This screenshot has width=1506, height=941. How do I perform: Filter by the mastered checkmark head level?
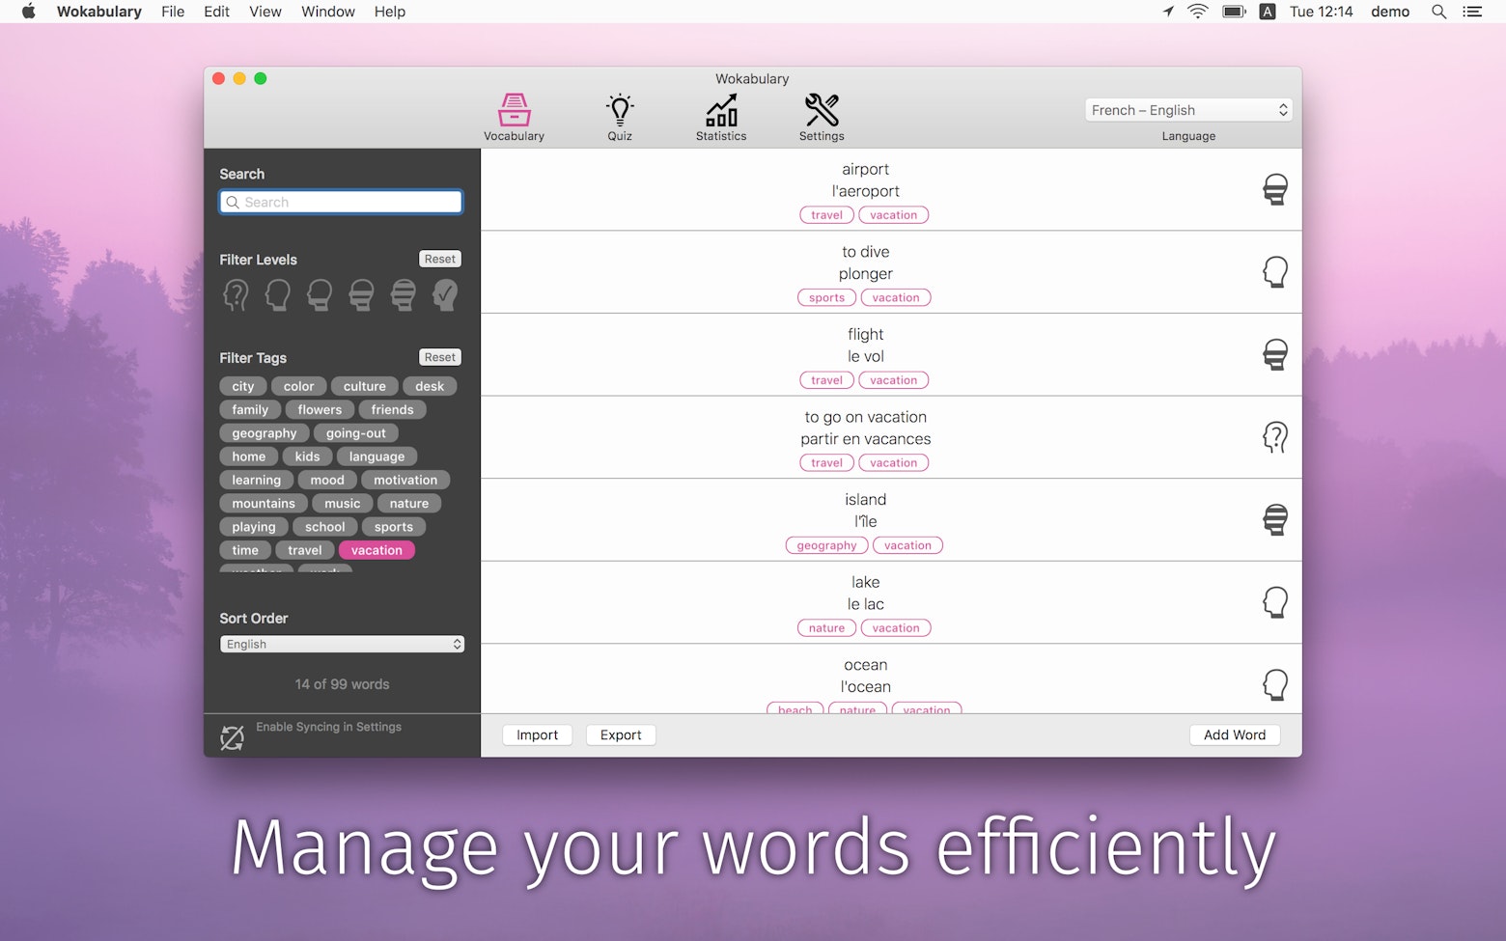(445, 294)
